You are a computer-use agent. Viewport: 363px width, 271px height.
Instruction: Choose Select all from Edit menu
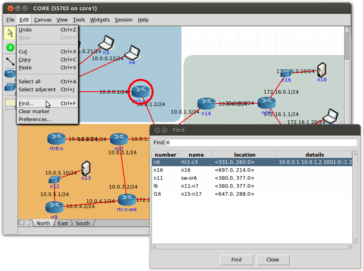[x=47, y=82]
